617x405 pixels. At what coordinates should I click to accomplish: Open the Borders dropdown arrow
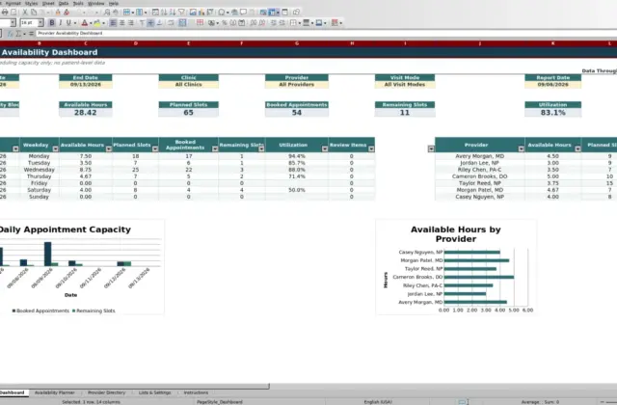[300, 23]
